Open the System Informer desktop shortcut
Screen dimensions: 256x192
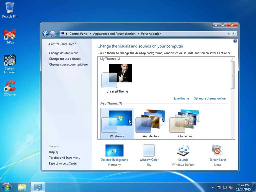pos(10,64)
